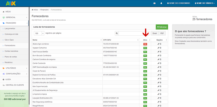Delete Auto Fossas Beltrão supplier
The width and height of the screenshot is (217, 107).
click(x=160, y=52)
